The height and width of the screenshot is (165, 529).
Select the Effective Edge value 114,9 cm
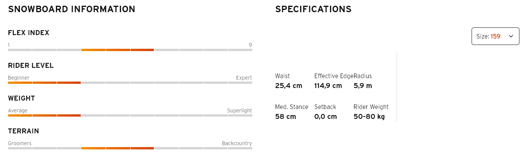328,86
